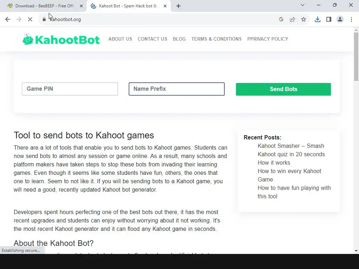
Task: Toggle the browser side panel
Action: tap(329, 20)
